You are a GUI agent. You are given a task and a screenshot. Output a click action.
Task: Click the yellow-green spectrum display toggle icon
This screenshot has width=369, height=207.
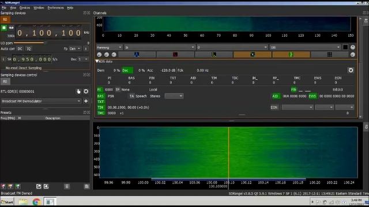coord(214,55)
